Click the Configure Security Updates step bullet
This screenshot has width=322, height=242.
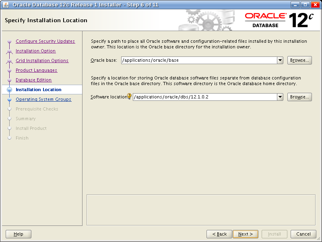[10, 42]
